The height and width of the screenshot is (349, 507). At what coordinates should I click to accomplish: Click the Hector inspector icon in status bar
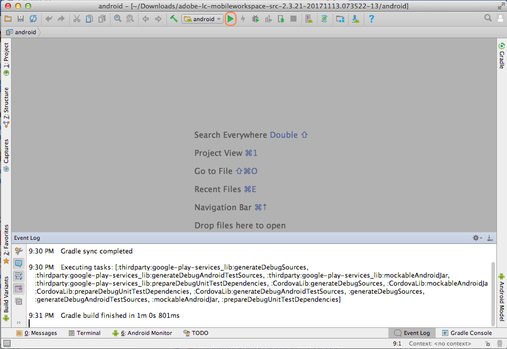[500, 343]
